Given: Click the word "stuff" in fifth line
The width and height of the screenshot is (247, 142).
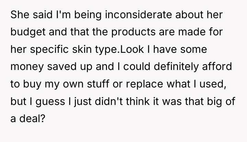Looking at the screenshot, I should [x=98, y=84].
